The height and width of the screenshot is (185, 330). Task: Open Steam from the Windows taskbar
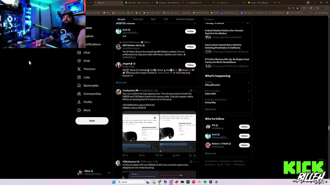click(x=165, y=182)
